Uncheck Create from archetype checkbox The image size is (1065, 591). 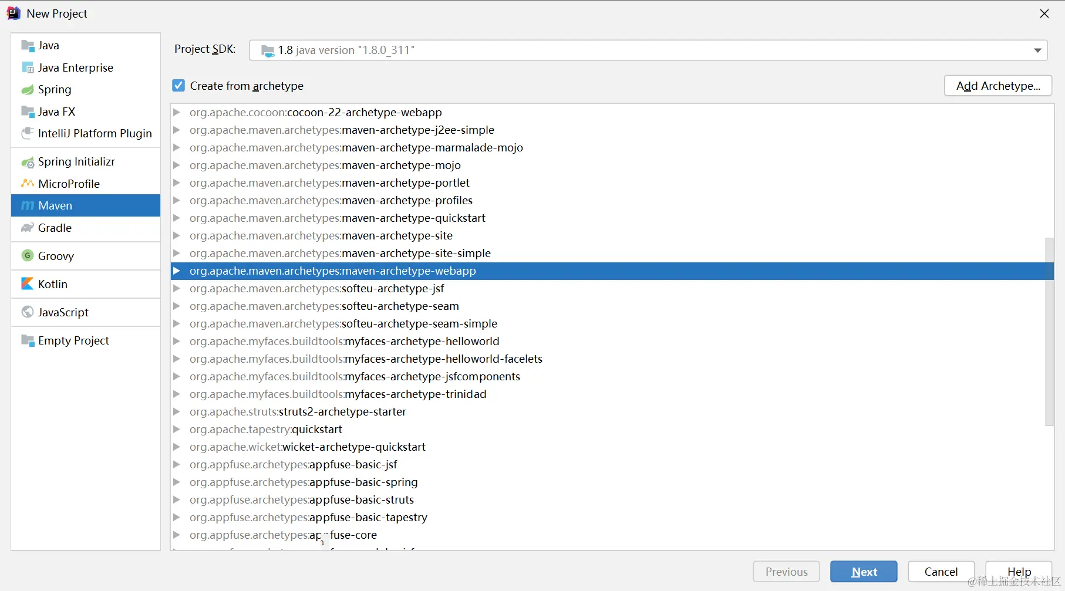tap(178, 86)
